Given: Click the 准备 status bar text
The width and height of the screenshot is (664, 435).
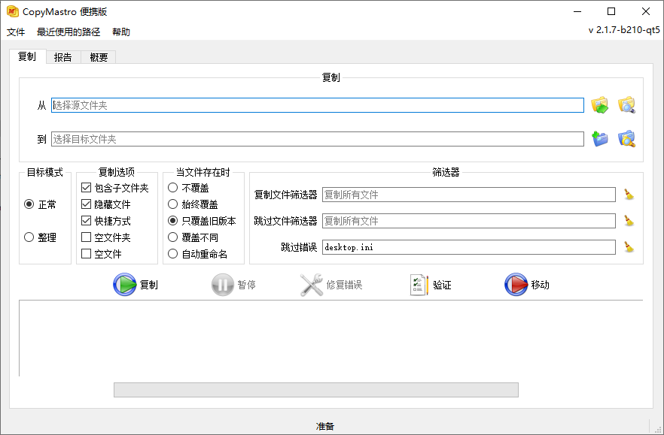Looking at the screenshot, I should pyautogui.click(x=324, y=426).
